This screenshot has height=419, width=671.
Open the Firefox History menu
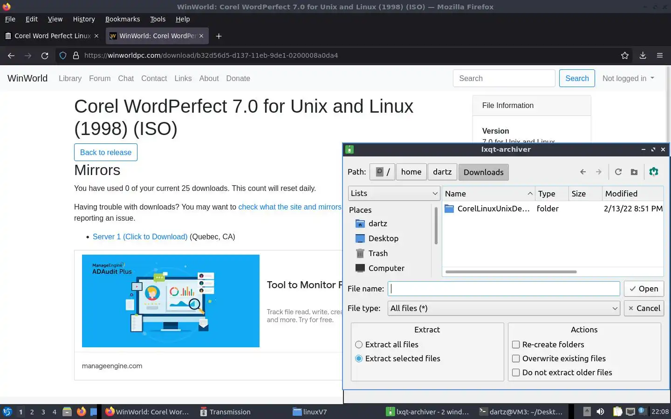[84, 19]
